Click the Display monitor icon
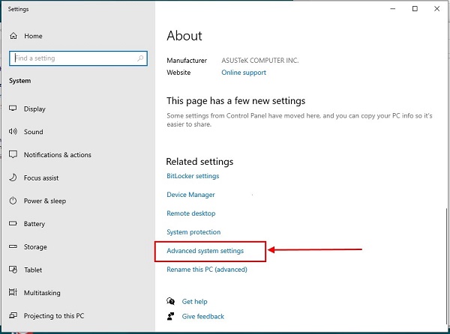The height and width of the screenshot is (334, 450). pos(13,109)
